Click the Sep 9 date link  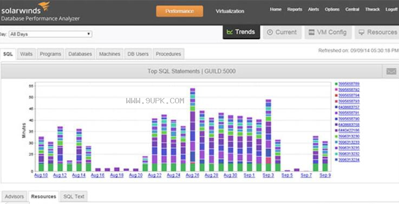coord(325,175)
